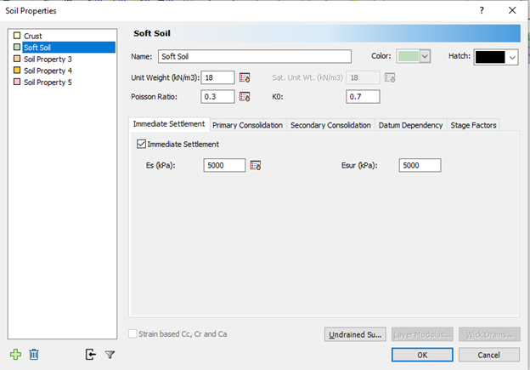This screenshot has width=530, height=370.
Task: Open the Secondary Consolidation tab
Action: 330,125
